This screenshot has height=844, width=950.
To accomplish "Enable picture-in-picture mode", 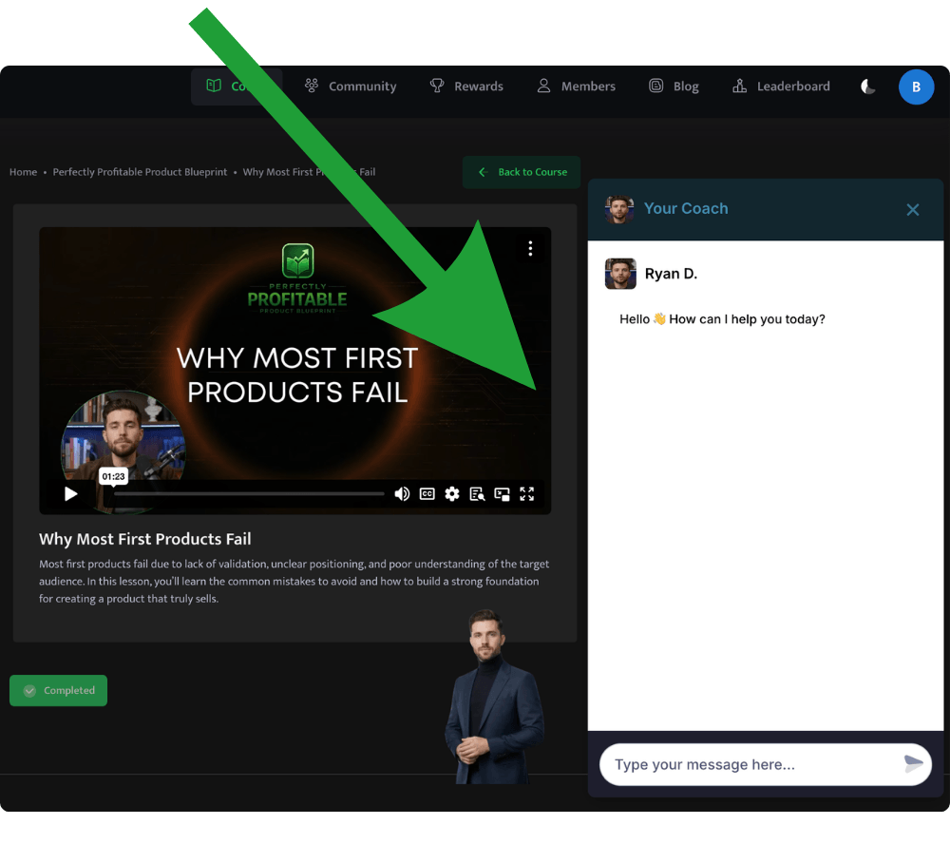I will [x=502, y=494].
